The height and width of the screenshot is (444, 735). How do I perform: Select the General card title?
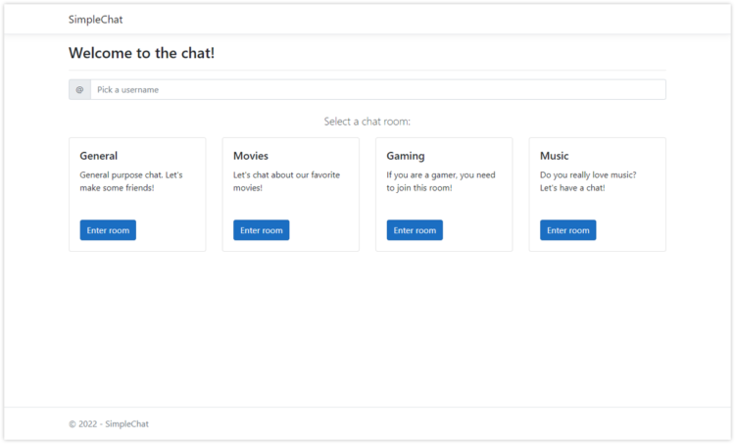pos(99,156)
